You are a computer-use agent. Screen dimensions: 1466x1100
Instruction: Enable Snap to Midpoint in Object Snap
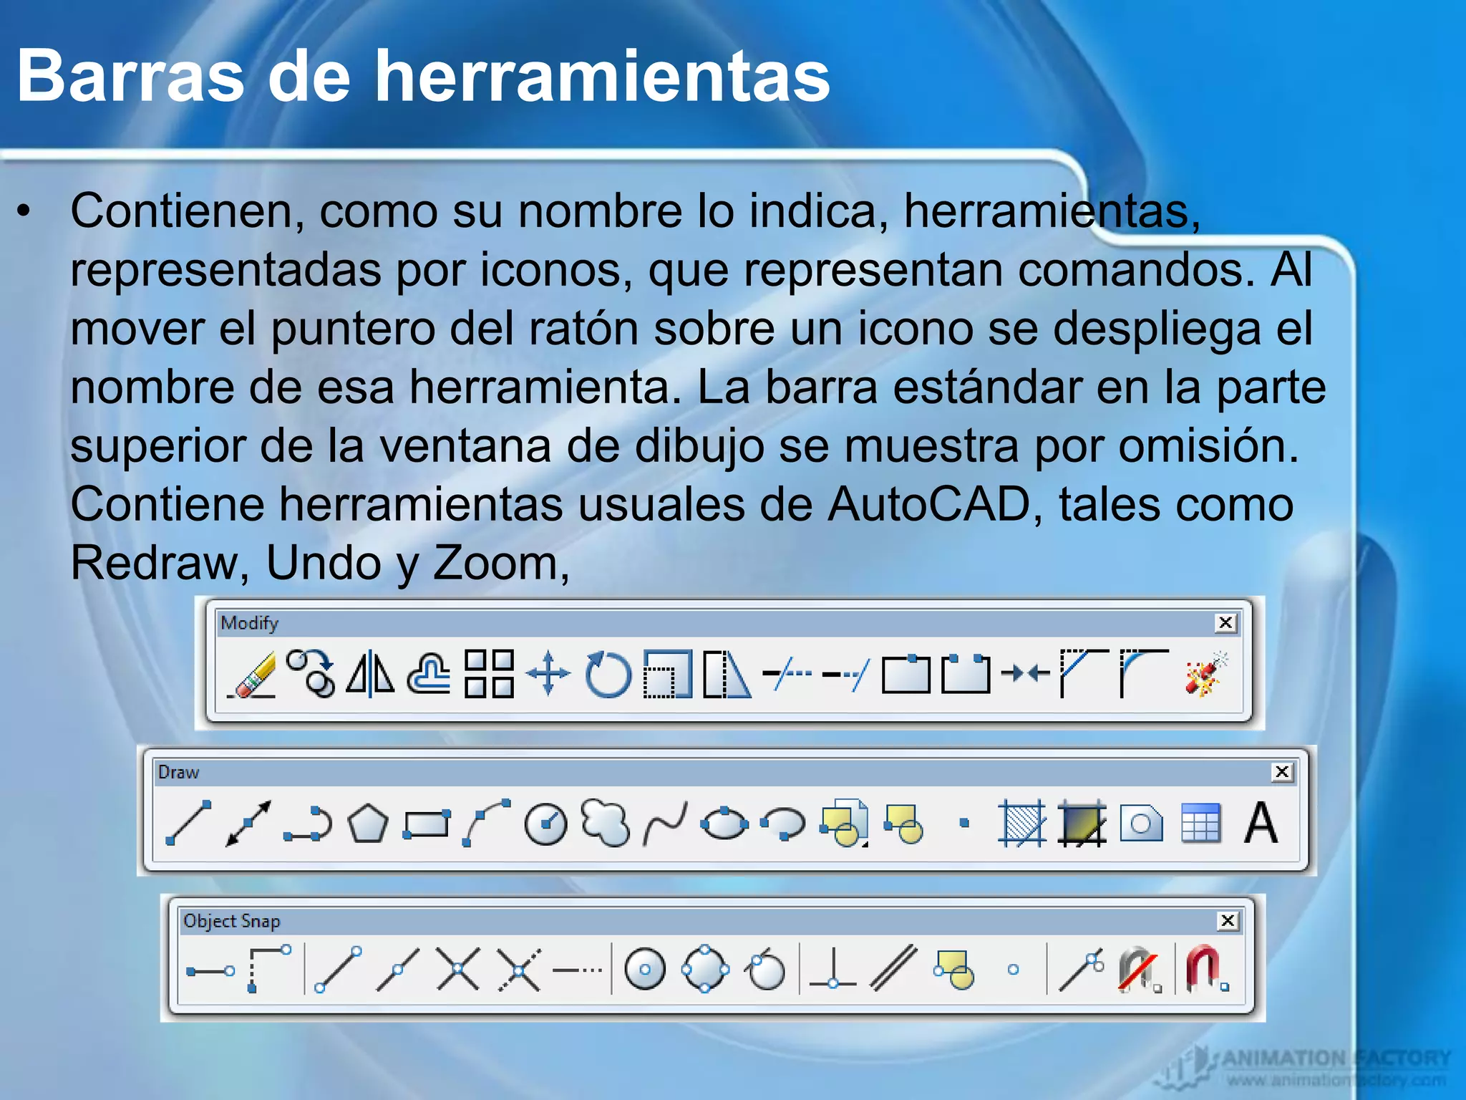(x=397, y=969)
